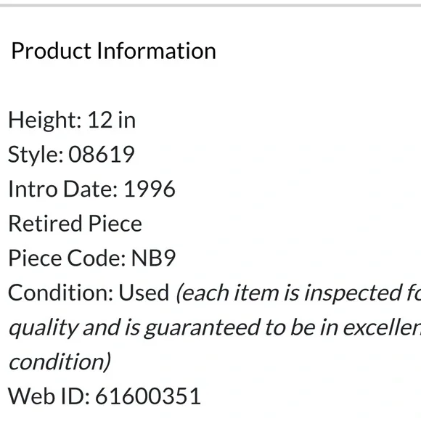Click the word Height label

(43, 120)
